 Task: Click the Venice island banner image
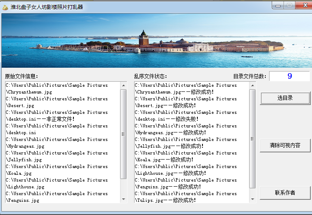click(x=157, y=41)
